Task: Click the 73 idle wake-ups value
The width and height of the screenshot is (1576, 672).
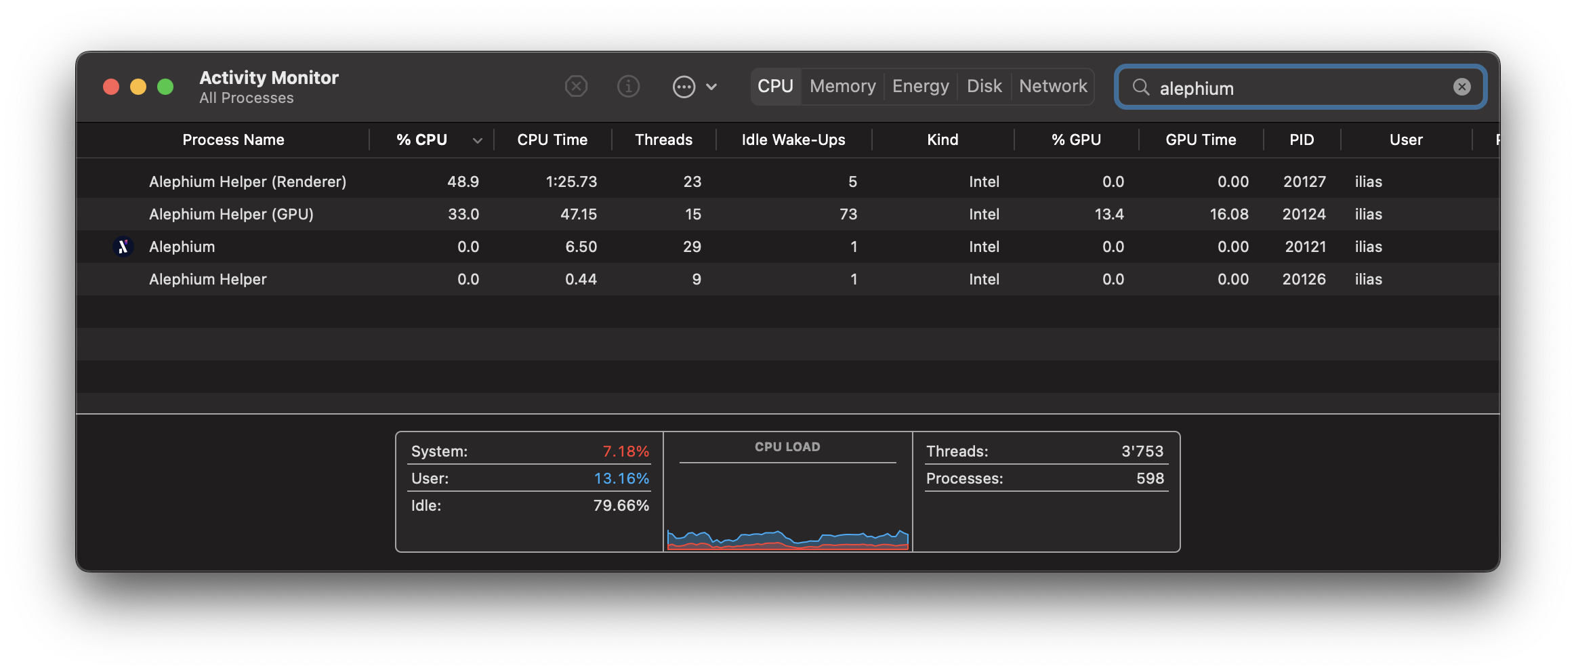Action: [x=848, y=214]
